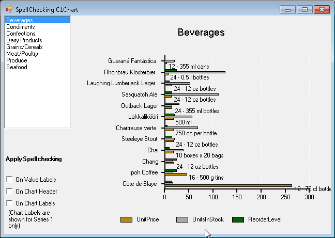Click the UnitPrice orange legend swatch

(127, 220)
